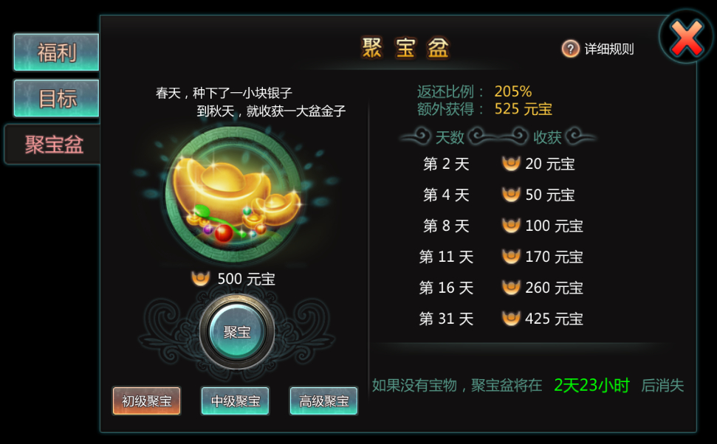Click the ingot icon for 260 元宝 reward

pos(511,288)
